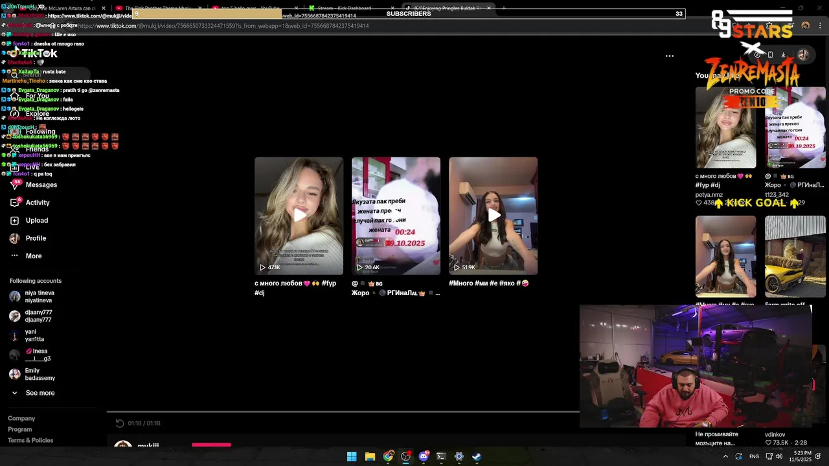829x466 pixels.
Task: Open the three-dot video options menu
Action: pos(670,56)
